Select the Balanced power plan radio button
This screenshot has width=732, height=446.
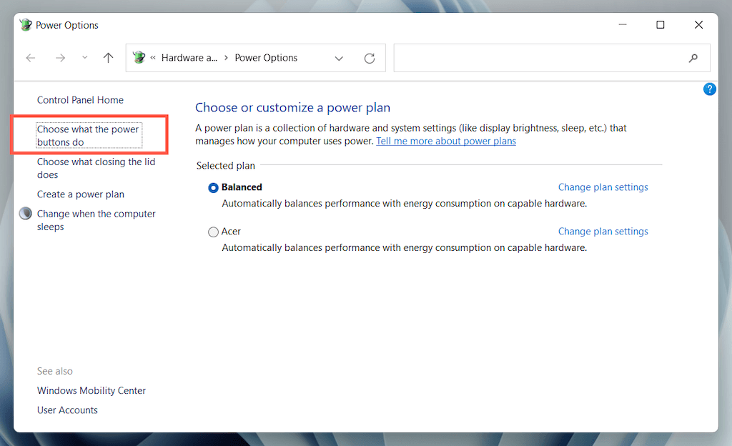[213, 187]
